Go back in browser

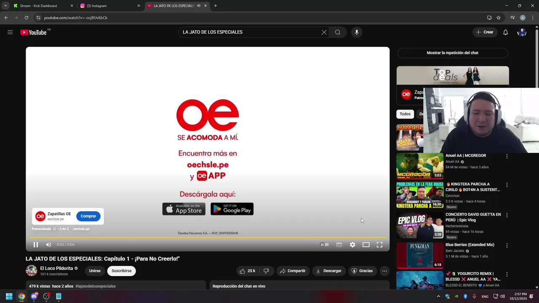pyautogui.click(x=6, y=18)
